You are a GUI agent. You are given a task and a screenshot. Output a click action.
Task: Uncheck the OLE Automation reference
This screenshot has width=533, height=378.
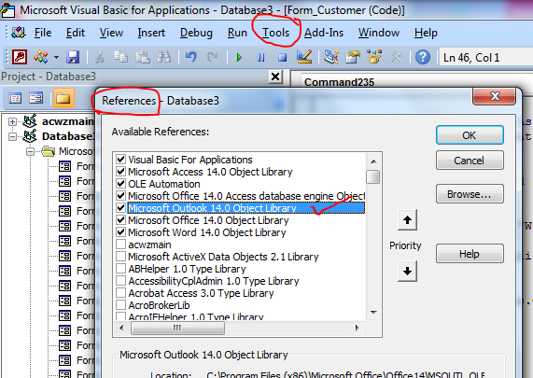[120, 184]
